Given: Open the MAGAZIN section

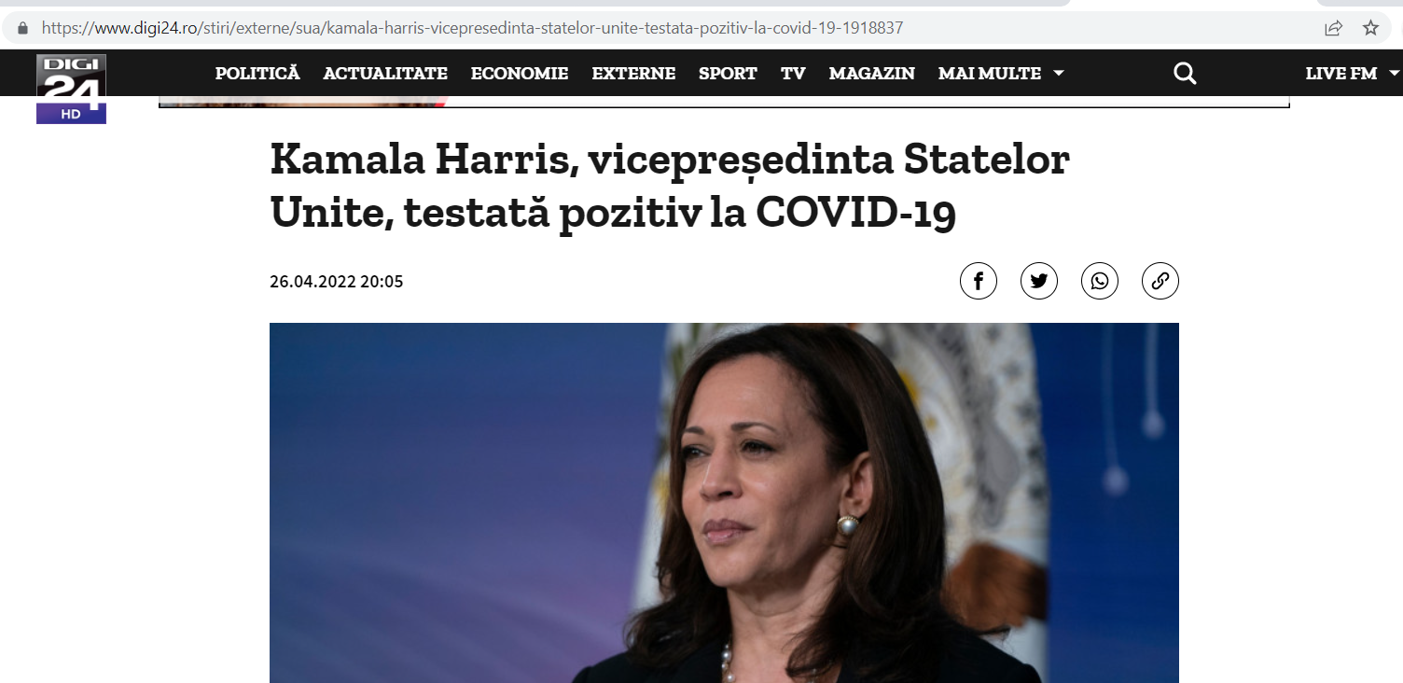Looking at the screenshot, I should point(872,73).
